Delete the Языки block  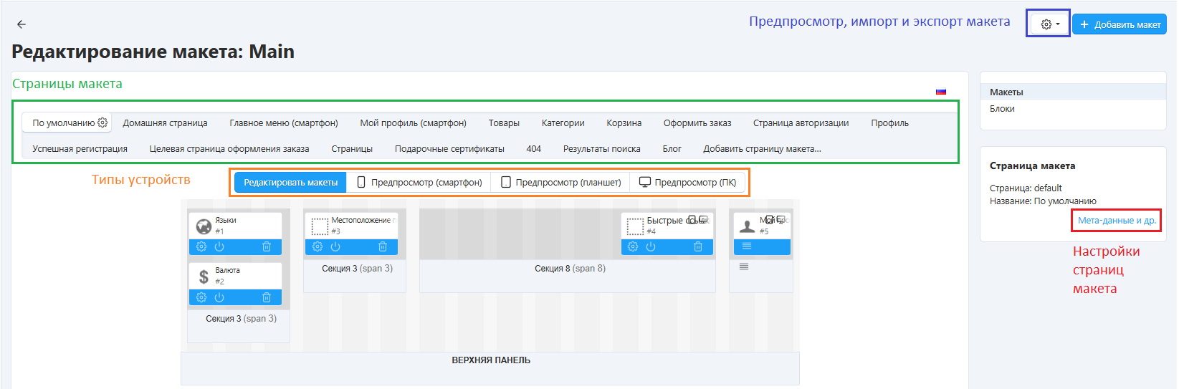pos(267,247)
